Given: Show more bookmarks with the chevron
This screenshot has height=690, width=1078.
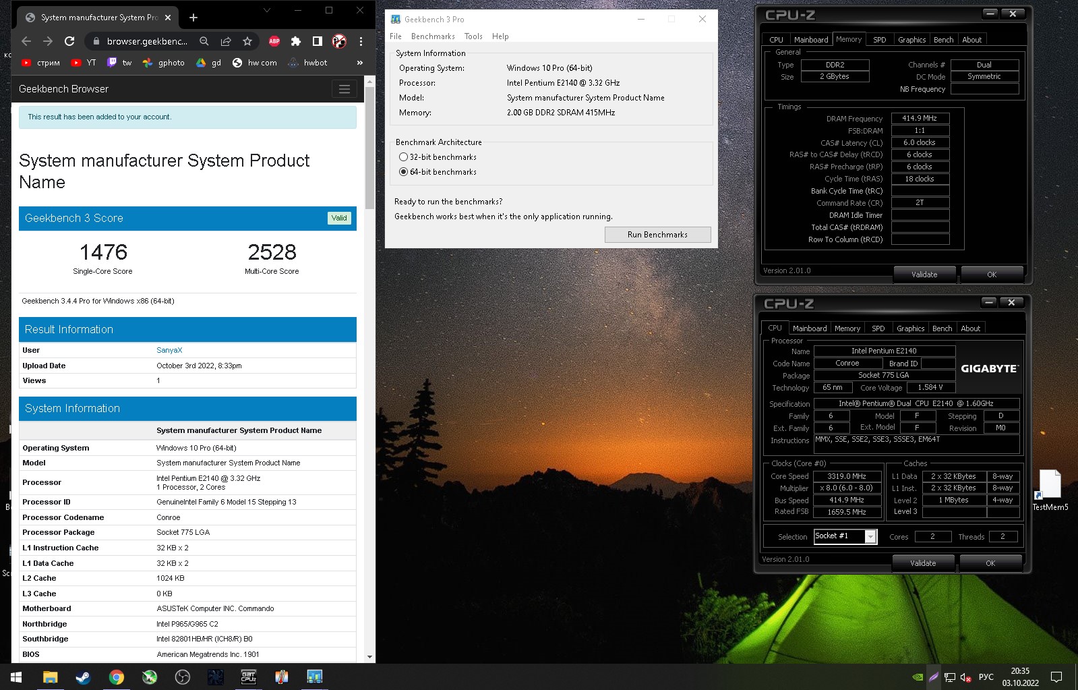Looking at the screenshot, I should coord(359,63).
